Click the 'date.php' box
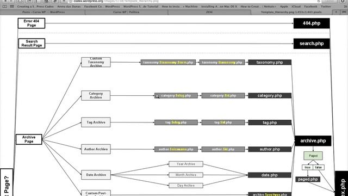The height and width of the screenshot is (196, 348). point(270,175)
